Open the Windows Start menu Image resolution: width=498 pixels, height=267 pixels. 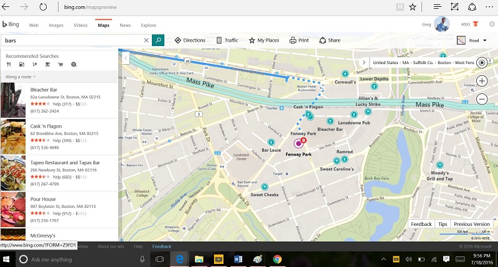[6, 260]
